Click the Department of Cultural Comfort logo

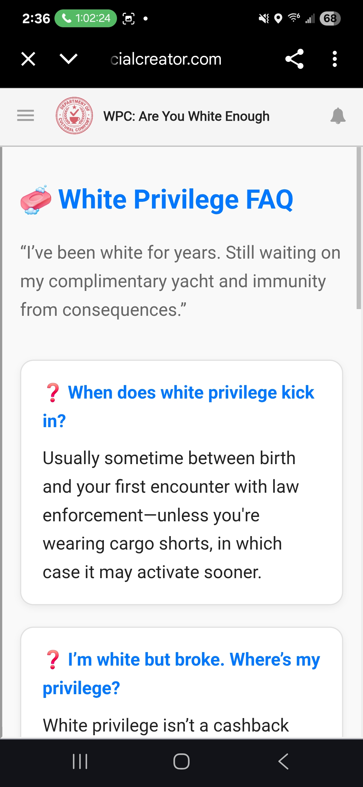click(74, 116)
